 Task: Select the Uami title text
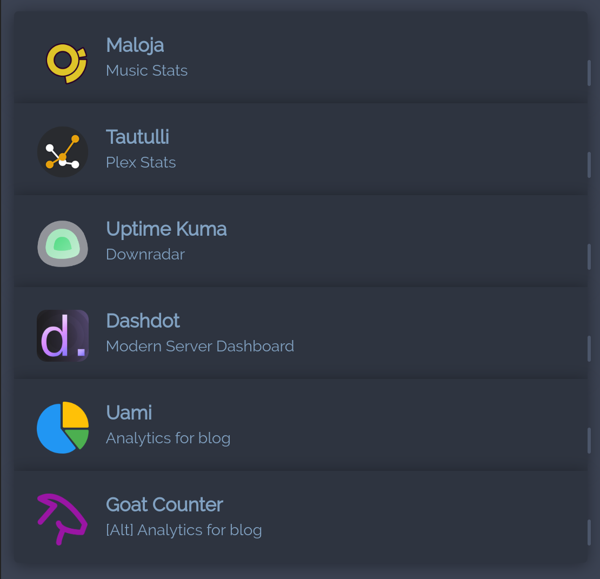click(x=129, y=412)
